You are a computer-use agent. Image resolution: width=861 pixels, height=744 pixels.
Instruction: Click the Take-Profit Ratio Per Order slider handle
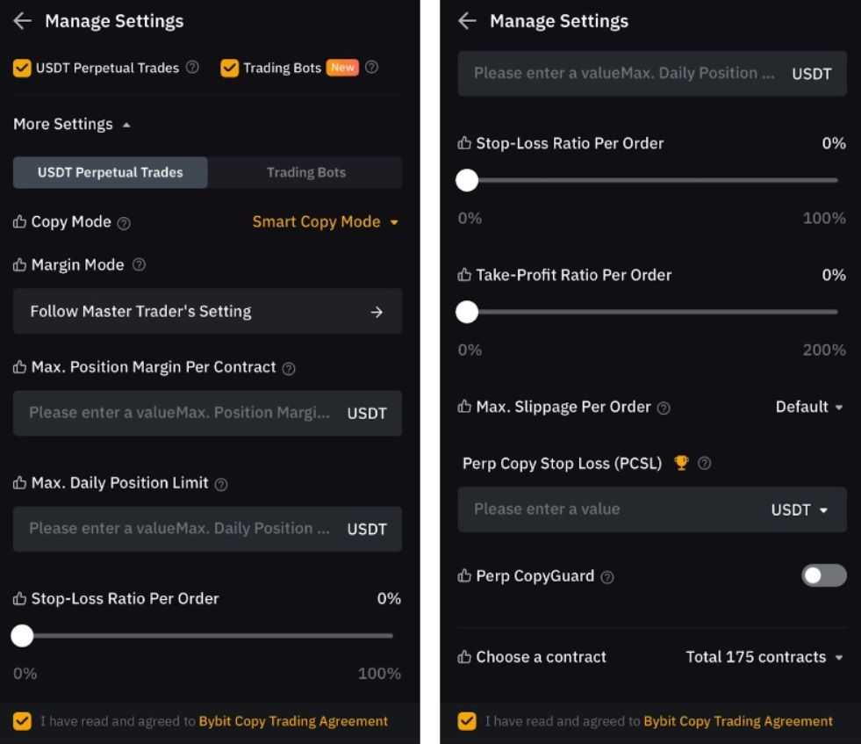(467, 312)
